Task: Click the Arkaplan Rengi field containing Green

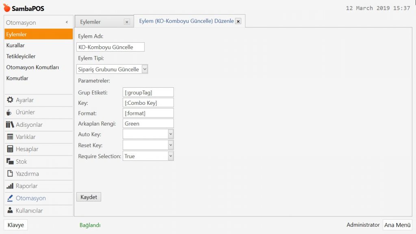Action: [148, 123]
